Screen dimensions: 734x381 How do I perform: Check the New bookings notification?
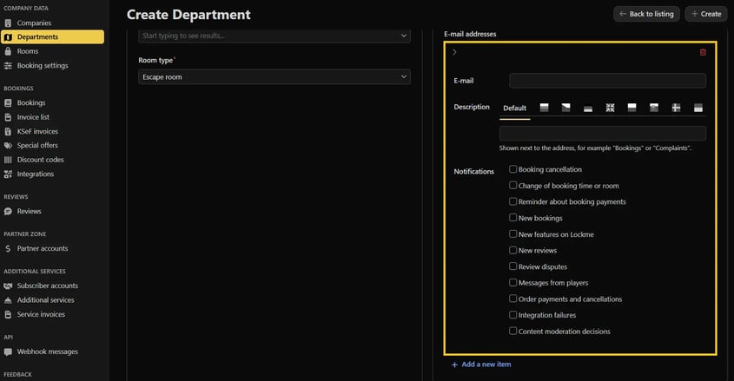tap(513, 218)
